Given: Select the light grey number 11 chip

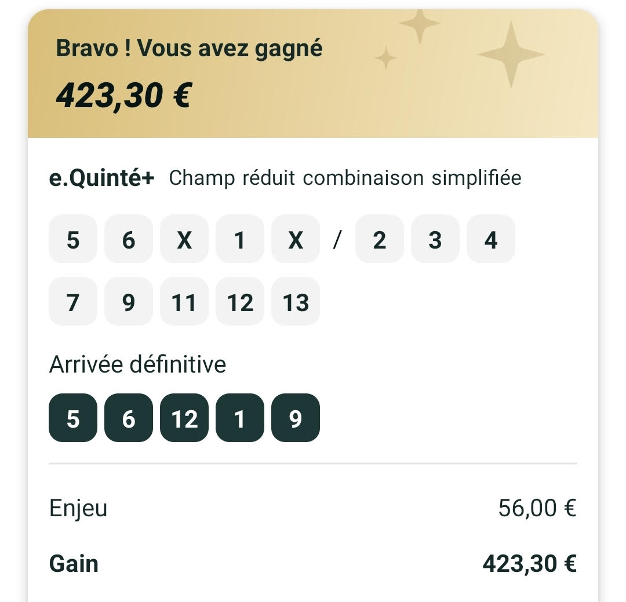Looking at the screenshot, I should tap(184, 302).
